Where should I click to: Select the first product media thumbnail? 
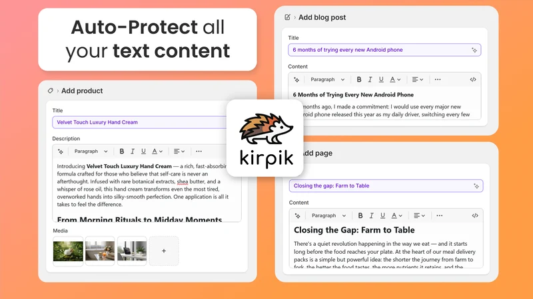[68, 251]
